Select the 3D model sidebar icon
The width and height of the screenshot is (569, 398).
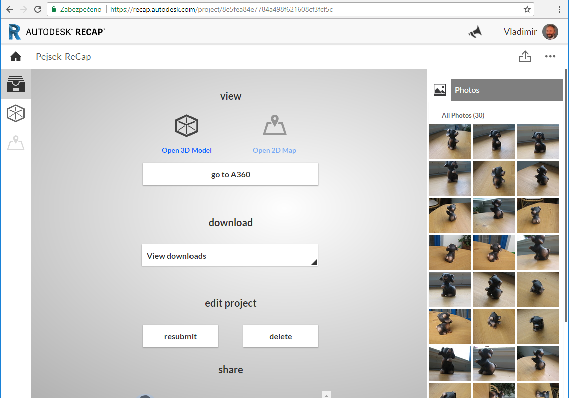point(16,113)
